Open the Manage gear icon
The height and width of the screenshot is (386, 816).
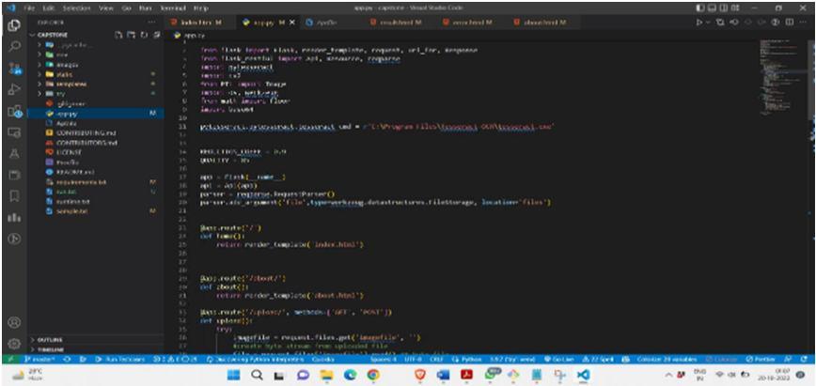pos(15,344)
